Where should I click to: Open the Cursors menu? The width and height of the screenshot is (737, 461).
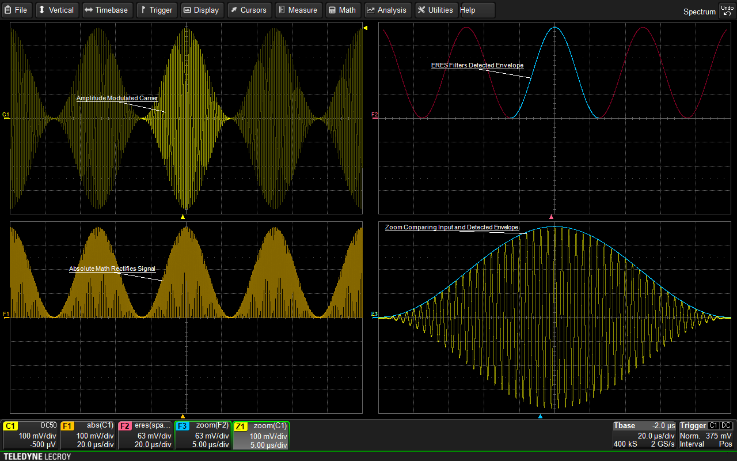[x=249, y=10]
